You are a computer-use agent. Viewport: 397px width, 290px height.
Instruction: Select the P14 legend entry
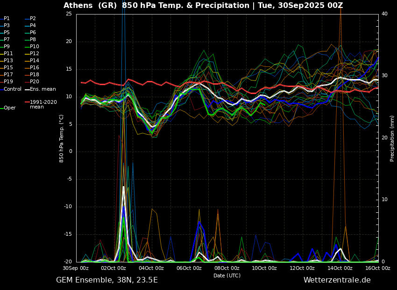click(x=34, y=61)
